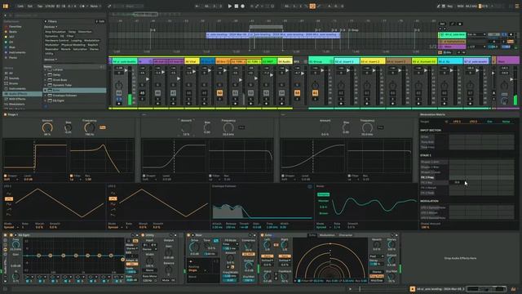Toggle the Roar device power button
Screen dimensions: 522x294
(188, 235)
